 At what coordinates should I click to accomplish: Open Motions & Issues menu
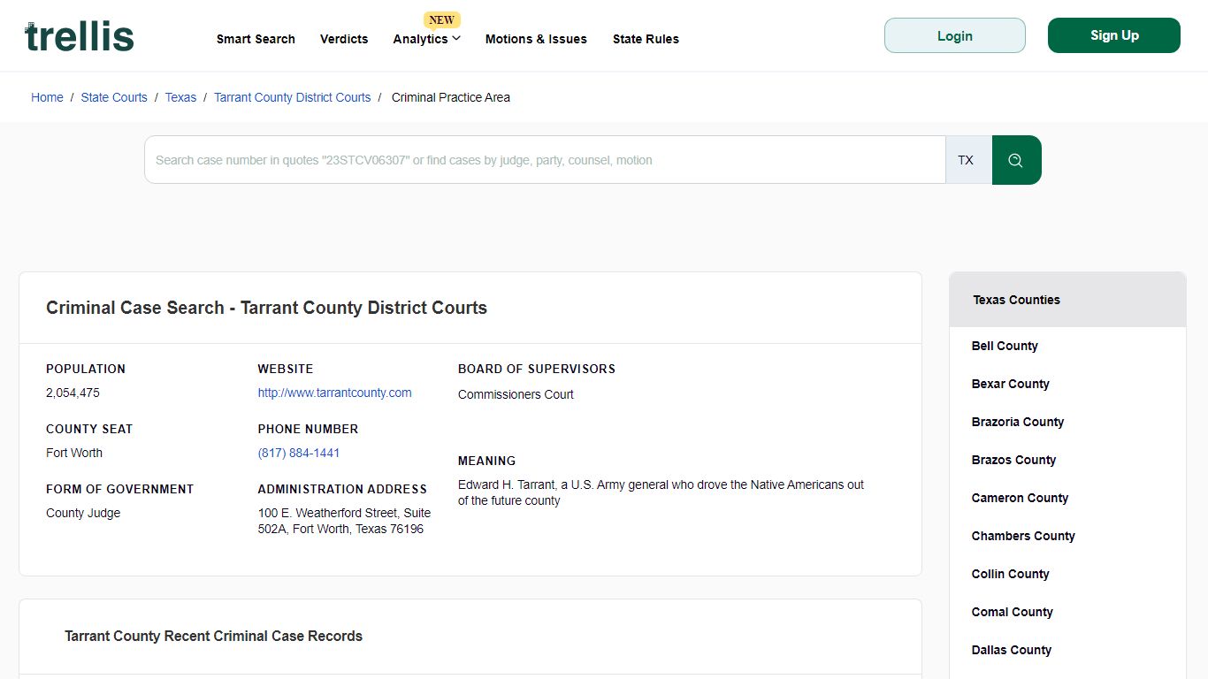[536, 39]
